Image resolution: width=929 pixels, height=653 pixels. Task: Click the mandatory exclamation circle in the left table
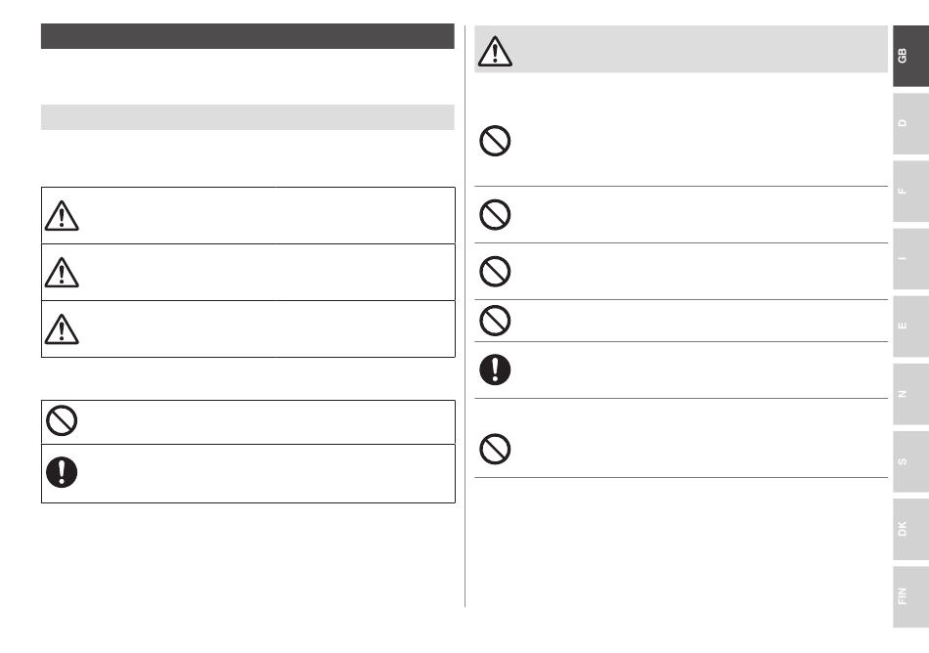tap(62, 472)
